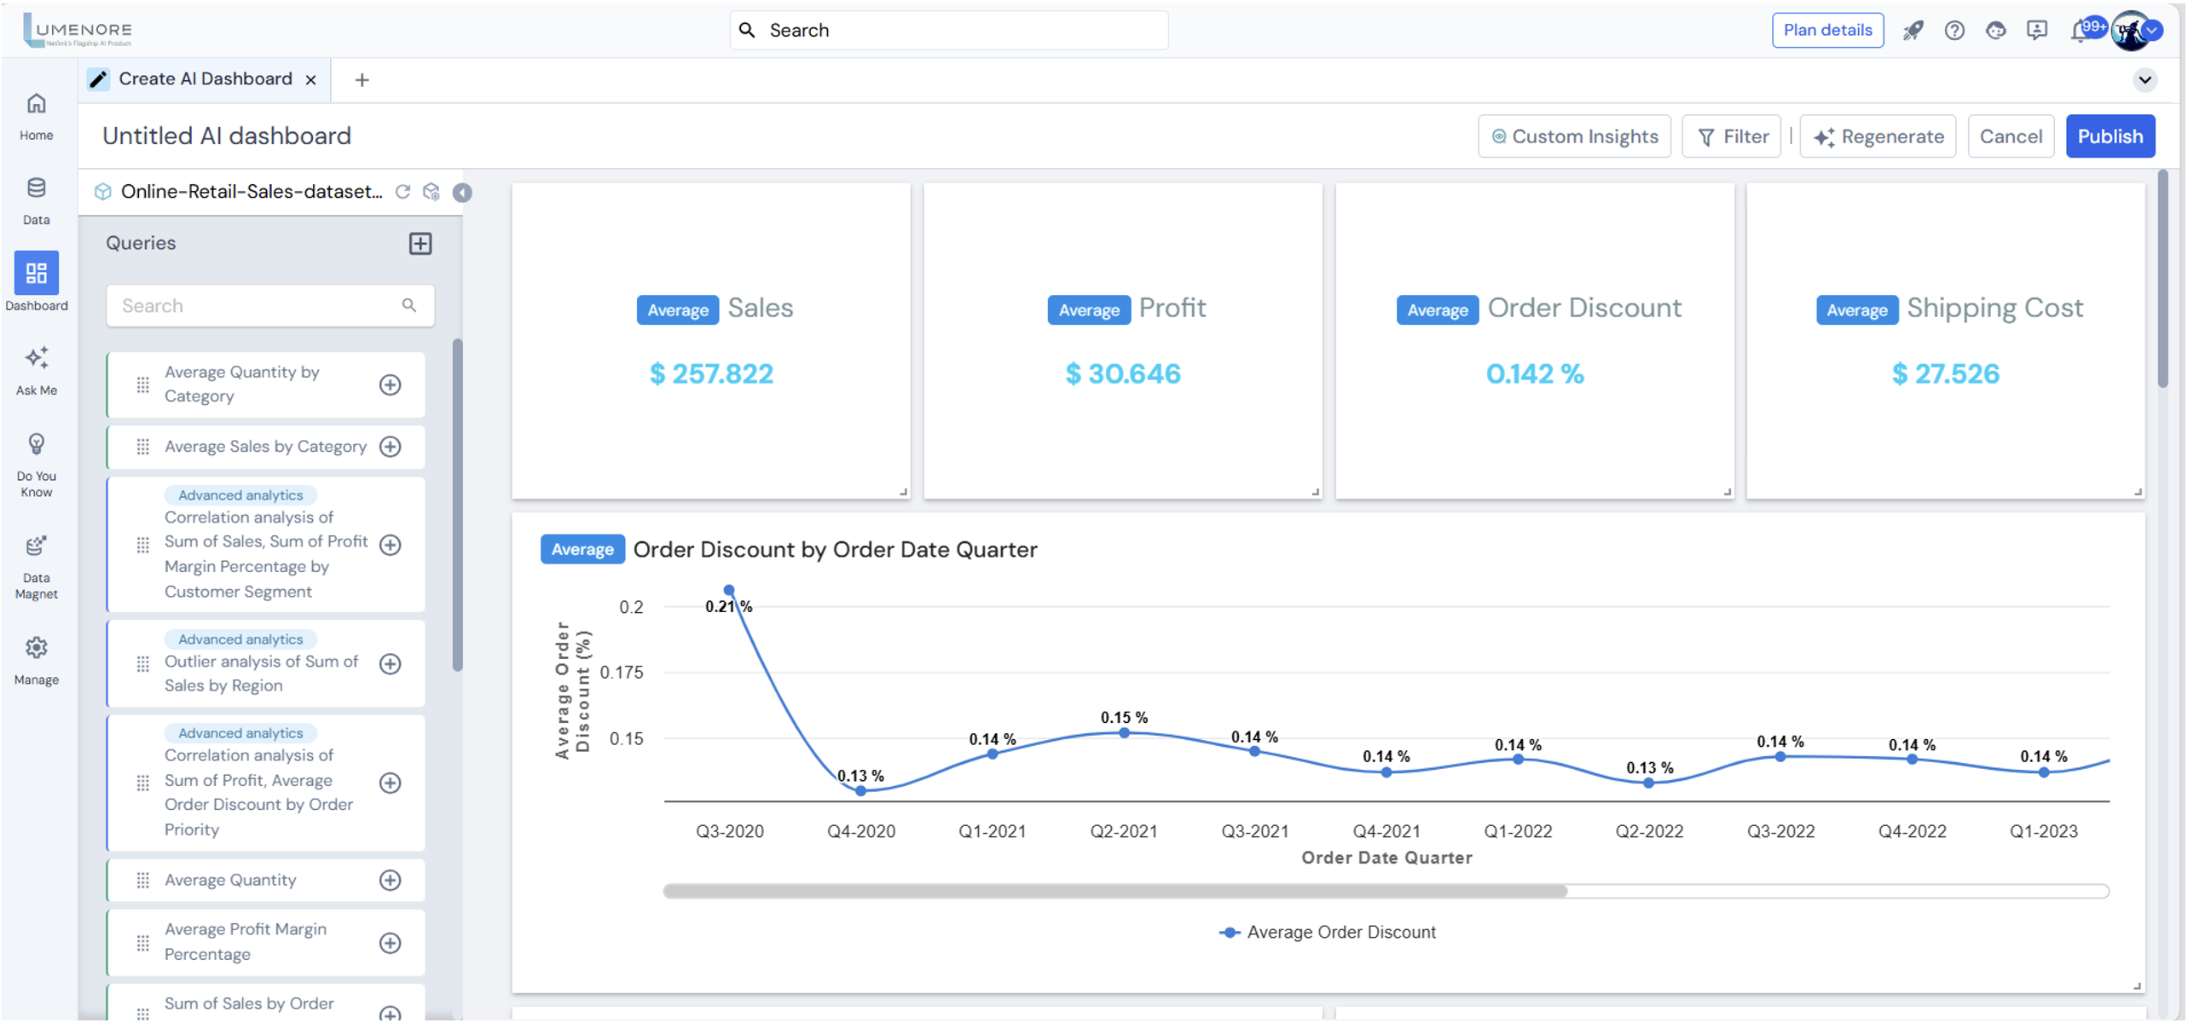Open the user profile dropdown arrow

(2153, 31)
